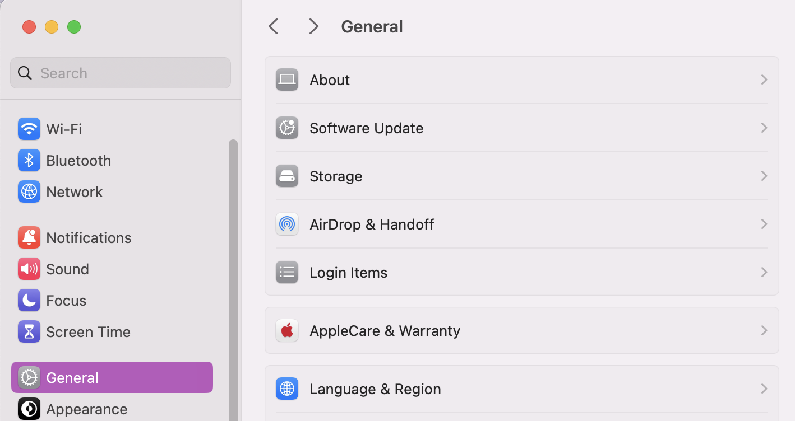Open Storage via its disclosure chevron

coord(764,176)
